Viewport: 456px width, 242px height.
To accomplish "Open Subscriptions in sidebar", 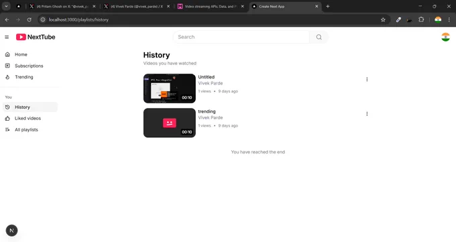I will point(31,66).
